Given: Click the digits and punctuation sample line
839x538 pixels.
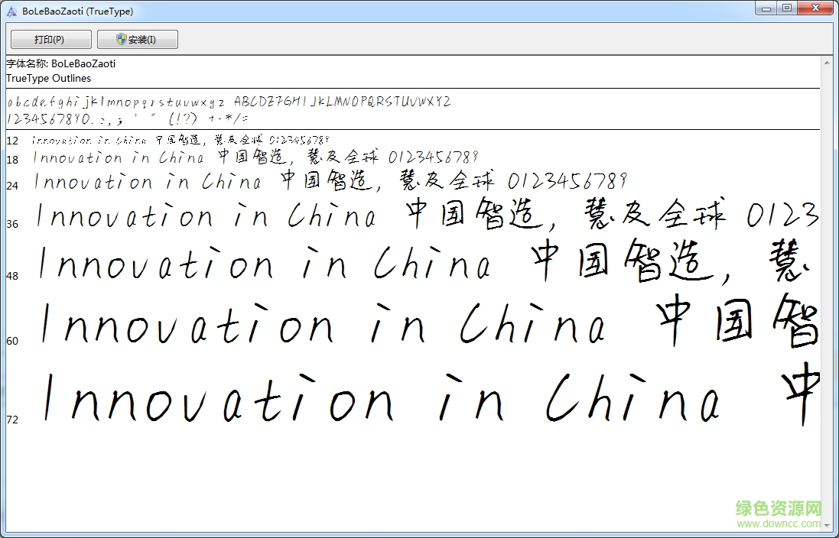Looking at the screenshot, I should pyautogui.click(x=128, y=118).
